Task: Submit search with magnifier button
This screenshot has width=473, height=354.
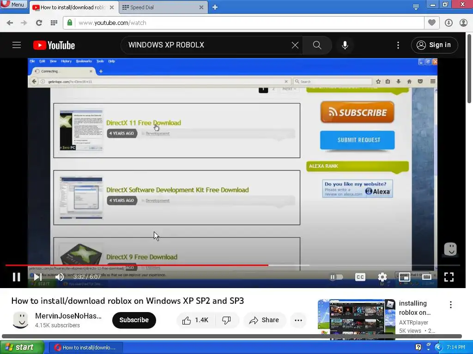Action: [317, 45]
